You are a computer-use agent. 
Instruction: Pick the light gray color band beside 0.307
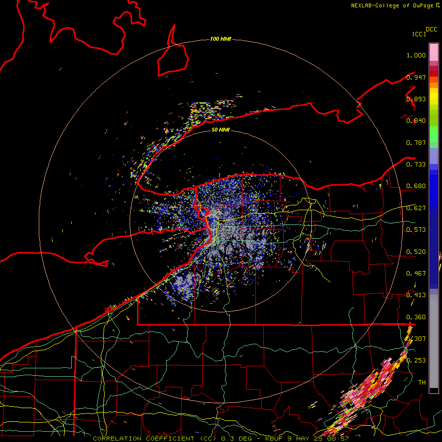tap(434, 341)
